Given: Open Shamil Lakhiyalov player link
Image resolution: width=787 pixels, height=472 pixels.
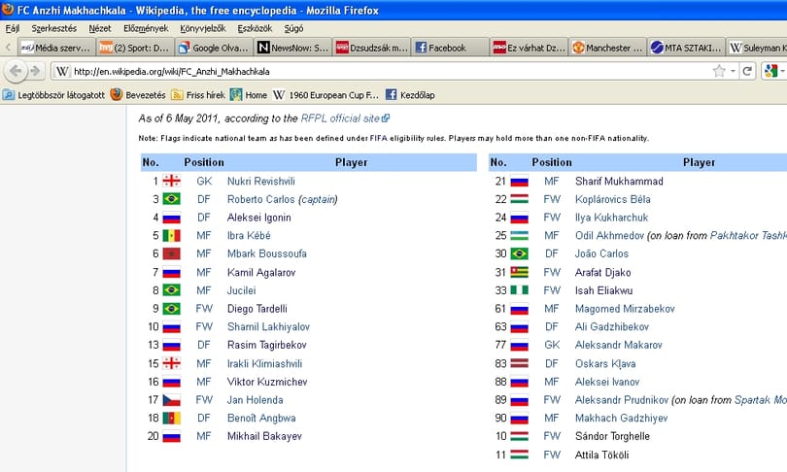Looking at the screenshot, I should 268,326.
